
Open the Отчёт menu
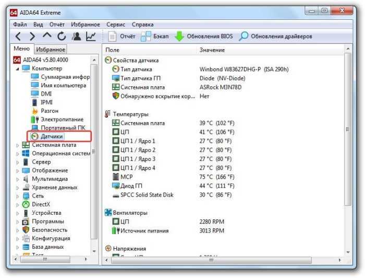coord(57,25)
